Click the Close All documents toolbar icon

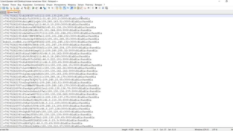coord(14,8)
